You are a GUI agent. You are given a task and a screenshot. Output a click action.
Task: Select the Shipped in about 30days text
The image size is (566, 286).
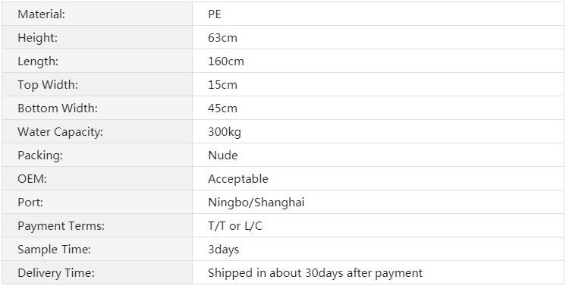[275, 273]
